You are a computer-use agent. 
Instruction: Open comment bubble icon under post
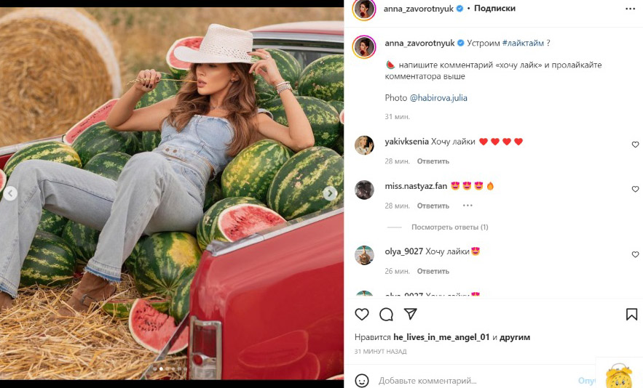386,315
